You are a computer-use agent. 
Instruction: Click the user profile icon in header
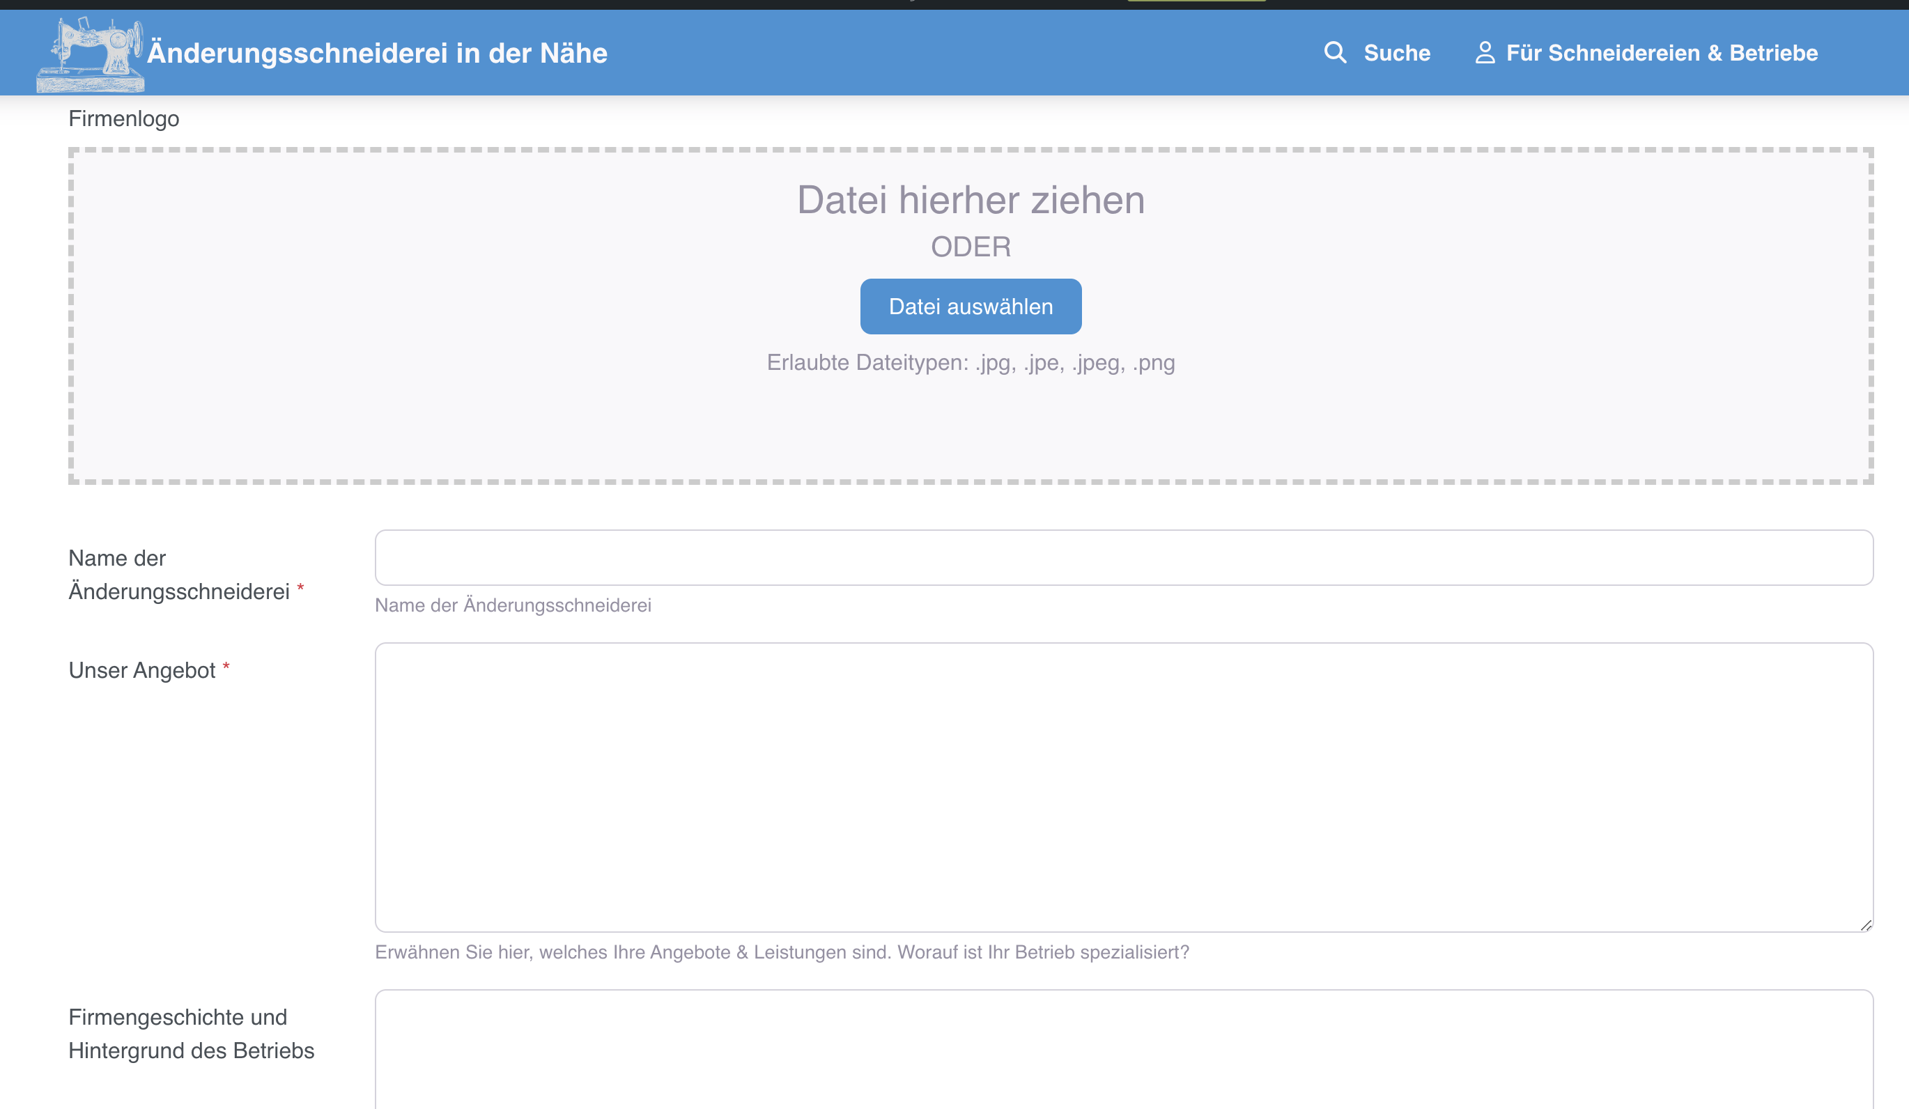pos(1485,52)
